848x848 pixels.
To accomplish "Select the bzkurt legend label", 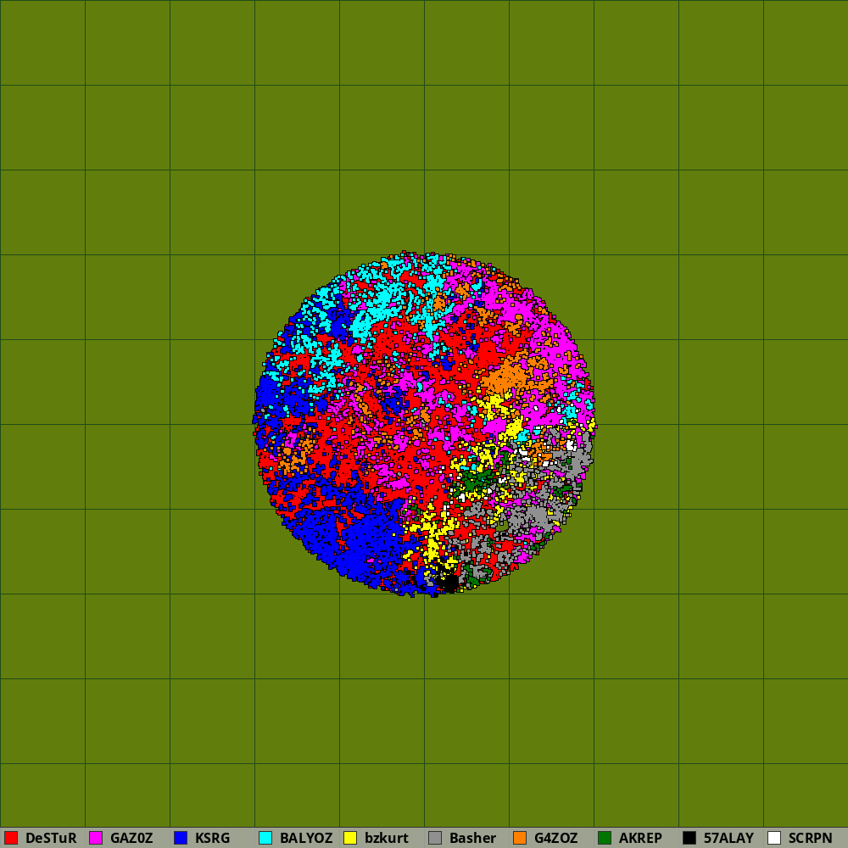I will (387, 838).
